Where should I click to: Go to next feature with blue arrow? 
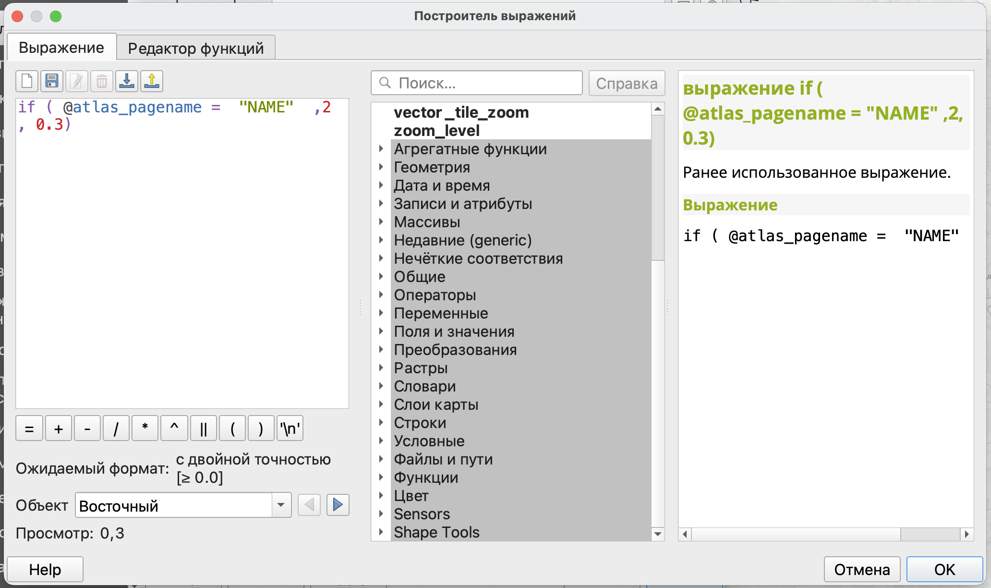338,505
